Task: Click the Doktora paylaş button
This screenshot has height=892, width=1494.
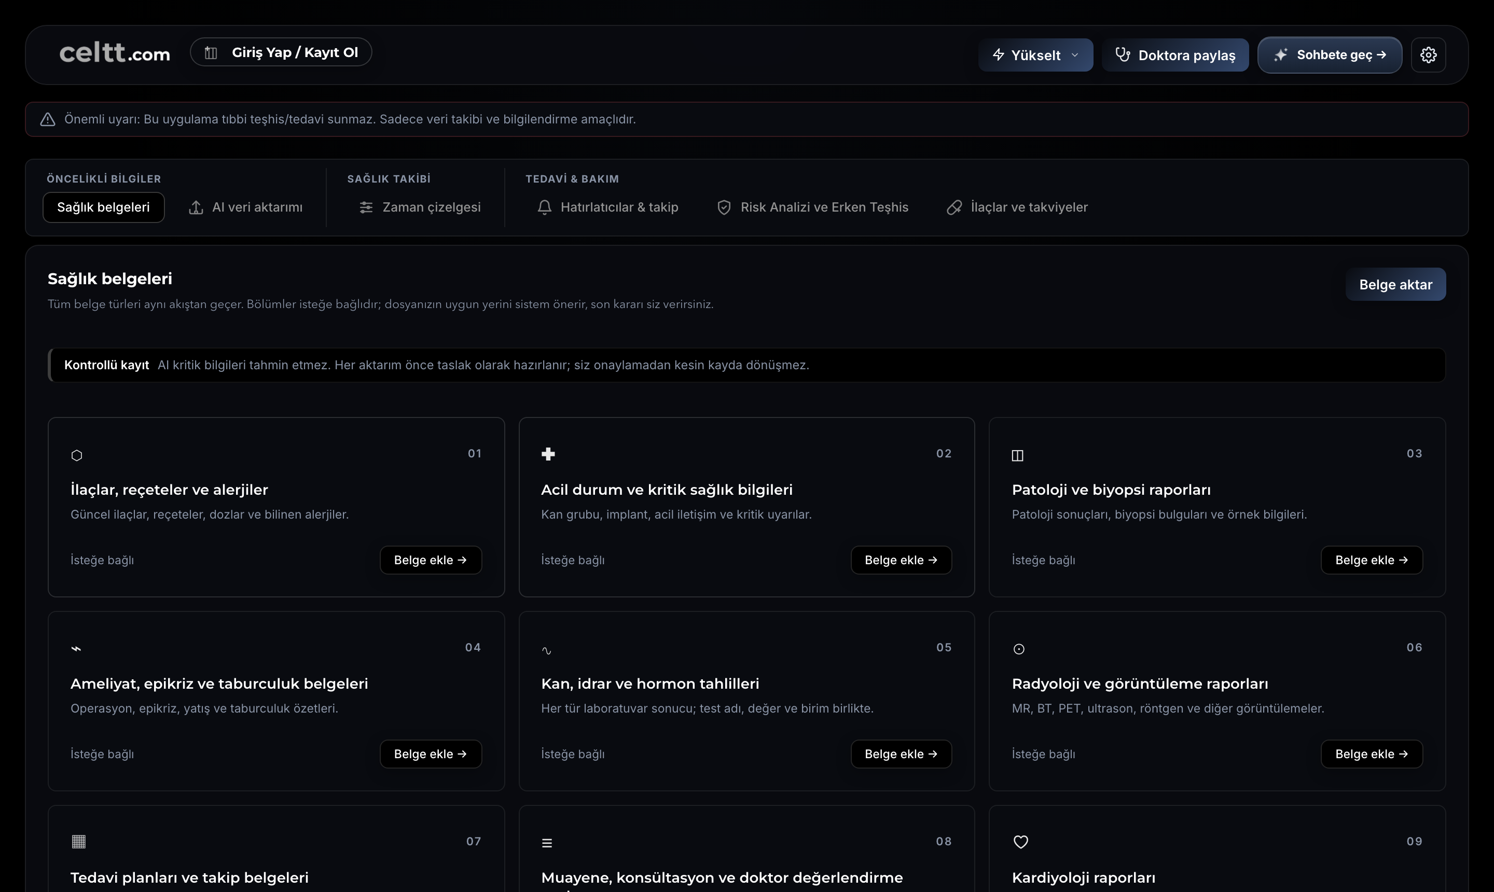Action: coord(1175,54)
